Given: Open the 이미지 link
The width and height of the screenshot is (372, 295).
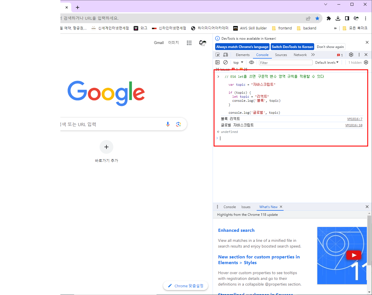Looking at the screenshot, I should tap(173, 43).
